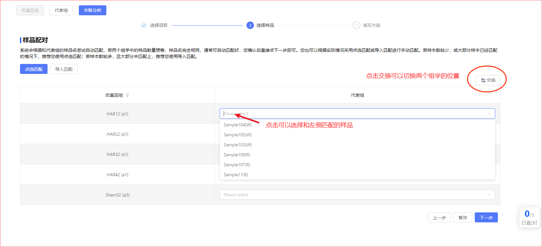Open the 关联分析 tab

pos(93,10)
